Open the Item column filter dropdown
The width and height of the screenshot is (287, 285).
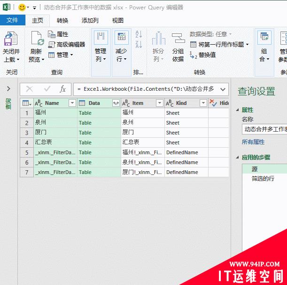click(160, 103)
